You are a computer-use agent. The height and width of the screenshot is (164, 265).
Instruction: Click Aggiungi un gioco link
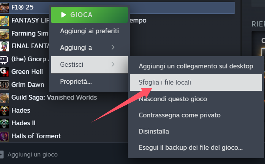tap(32, 155)
